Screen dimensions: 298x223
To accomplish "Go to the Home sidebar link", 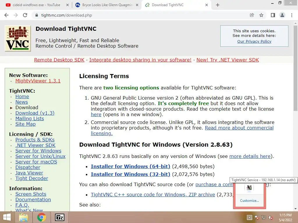I will coord(22,96).
